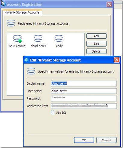Click the 'Andy' account label text
The image size is (123, 148).
[x=59, y=46]
